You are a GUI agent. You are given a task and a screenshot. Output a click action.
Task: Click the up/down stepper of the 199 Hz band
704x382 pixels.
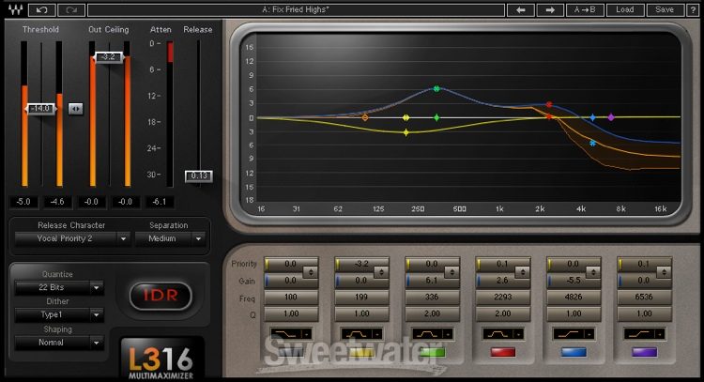[381, 272]
